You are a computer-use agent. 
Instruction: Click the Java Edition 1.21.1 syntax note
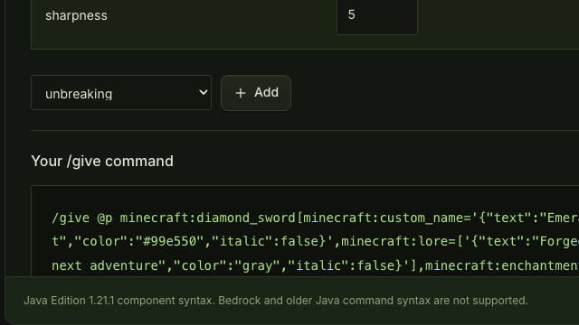coord(276,301)
